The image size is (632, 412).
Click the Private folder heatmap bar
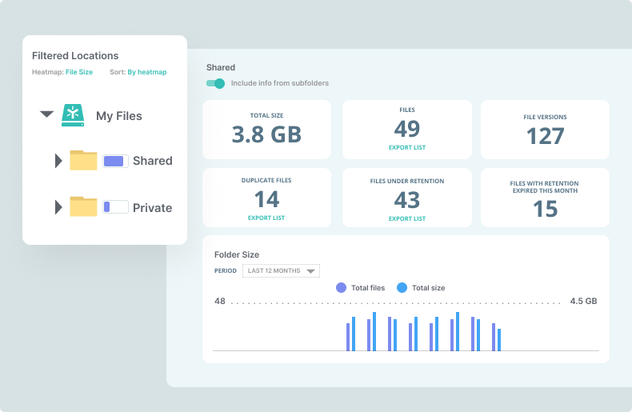click(x=116, y=207)
